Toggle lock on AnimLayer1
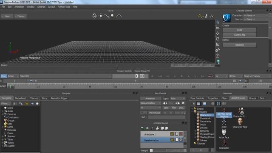This screenshot has height=153, width=272. pyautogui.click(x=176, y=134)
